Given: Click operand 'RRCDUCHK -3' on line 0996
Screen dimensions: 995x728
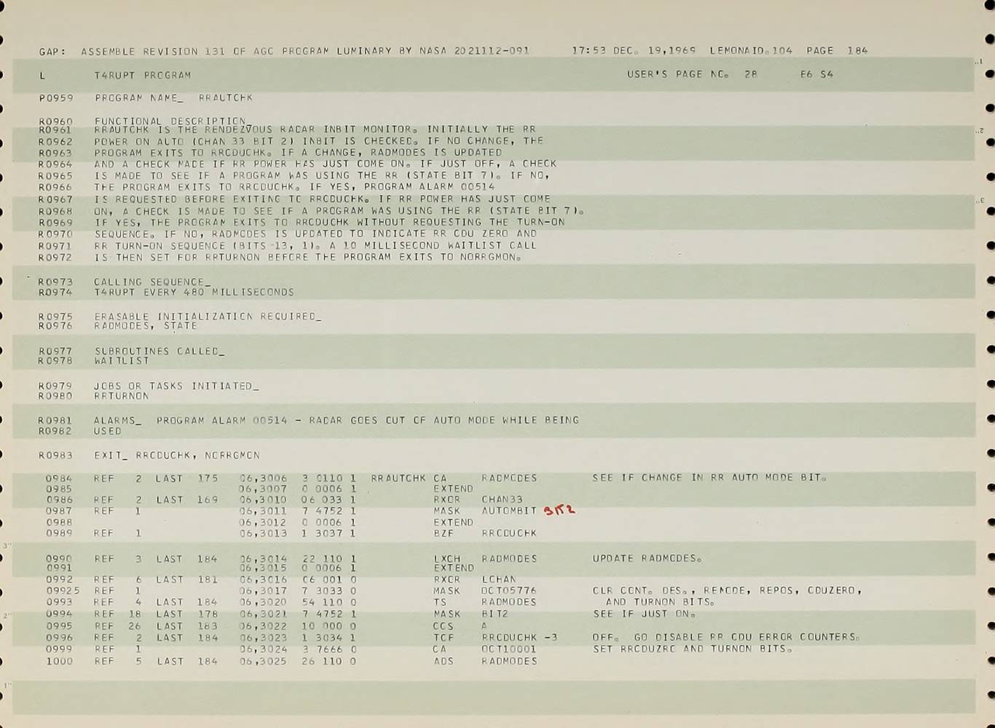Looking at the screenshot, I should (x=519, y=637).
